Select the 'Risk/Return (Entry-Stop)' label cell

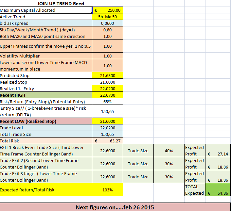tap(46, 102)
